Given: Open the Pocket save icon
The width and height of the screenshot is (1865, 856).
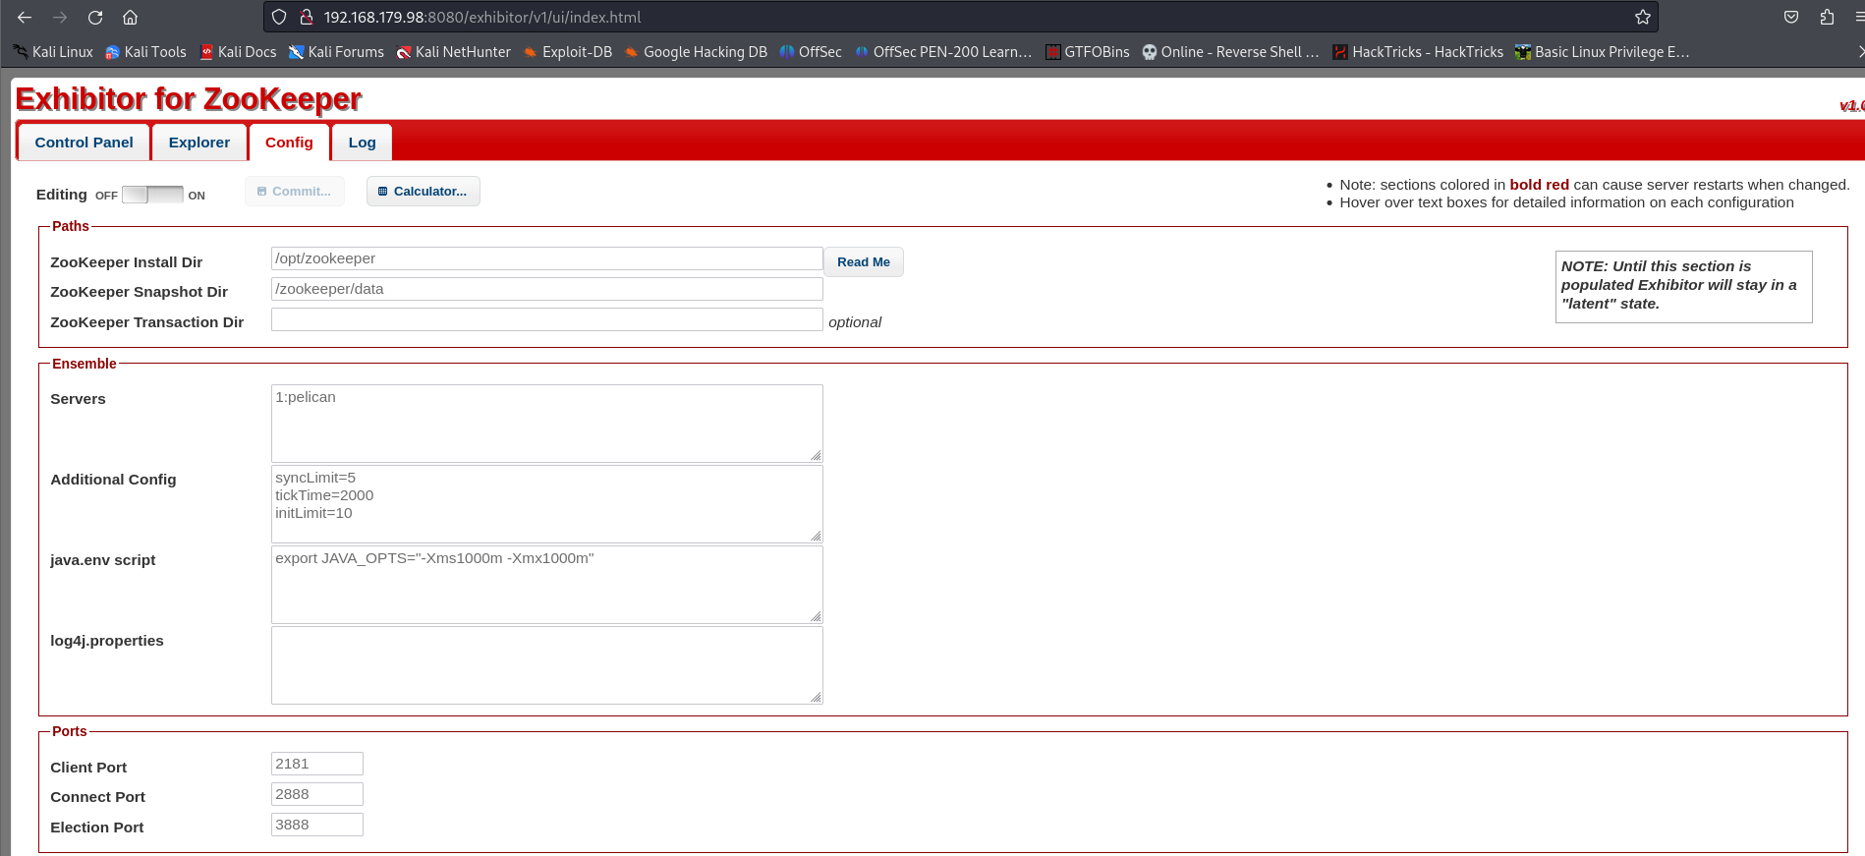Looking at the screenshot, I should [x=1791, y=17].
